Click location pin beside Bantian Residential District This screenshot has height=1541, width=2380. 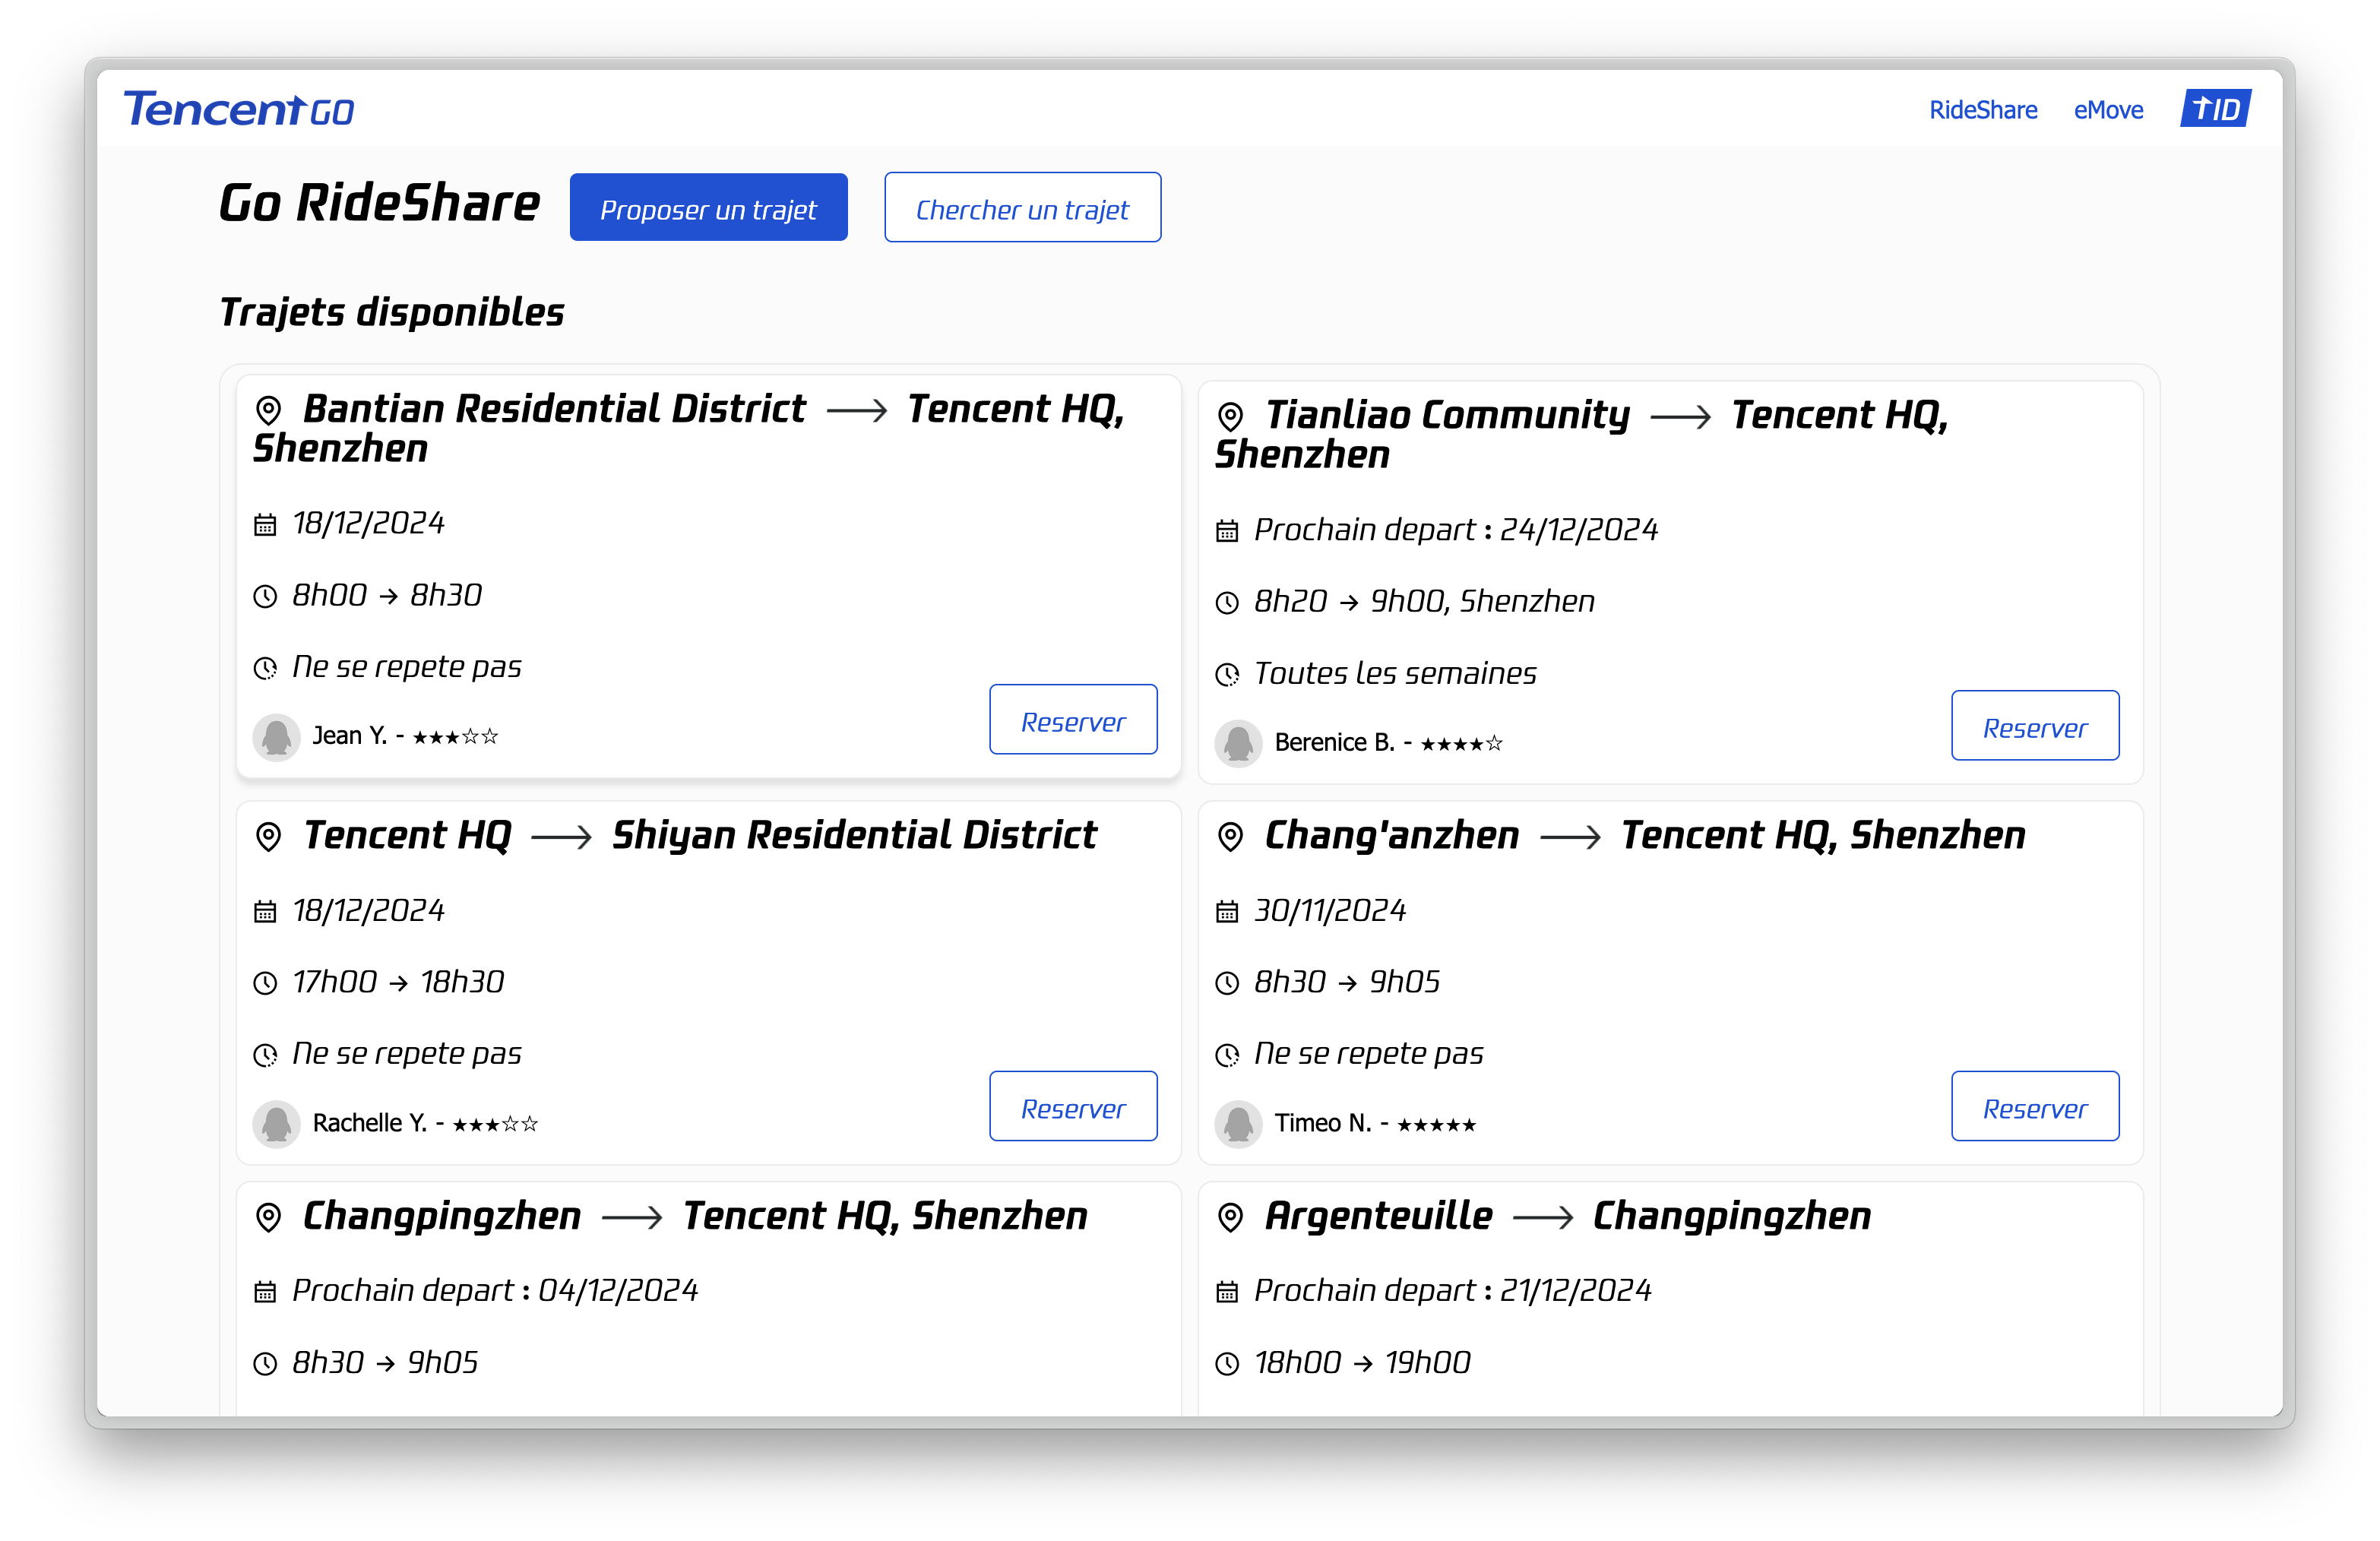[x=268, y=410]
